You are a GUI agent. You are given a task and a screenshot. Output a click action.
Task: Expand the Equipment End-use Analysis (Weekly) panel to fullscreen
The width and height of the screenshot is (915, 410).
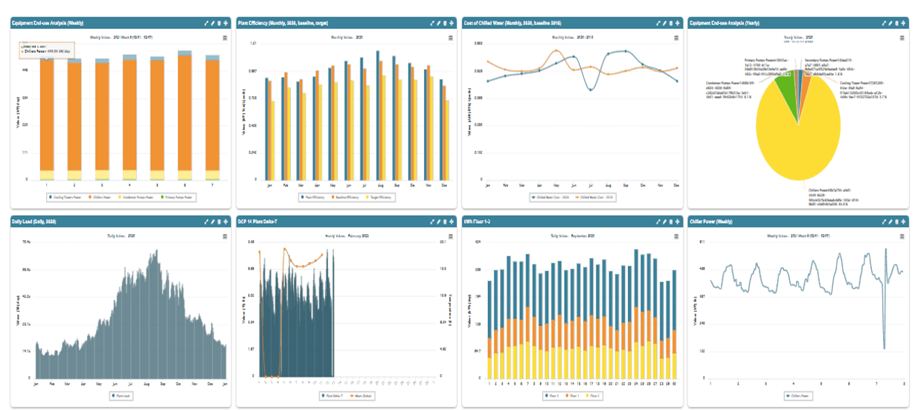(x=206, y=22)
